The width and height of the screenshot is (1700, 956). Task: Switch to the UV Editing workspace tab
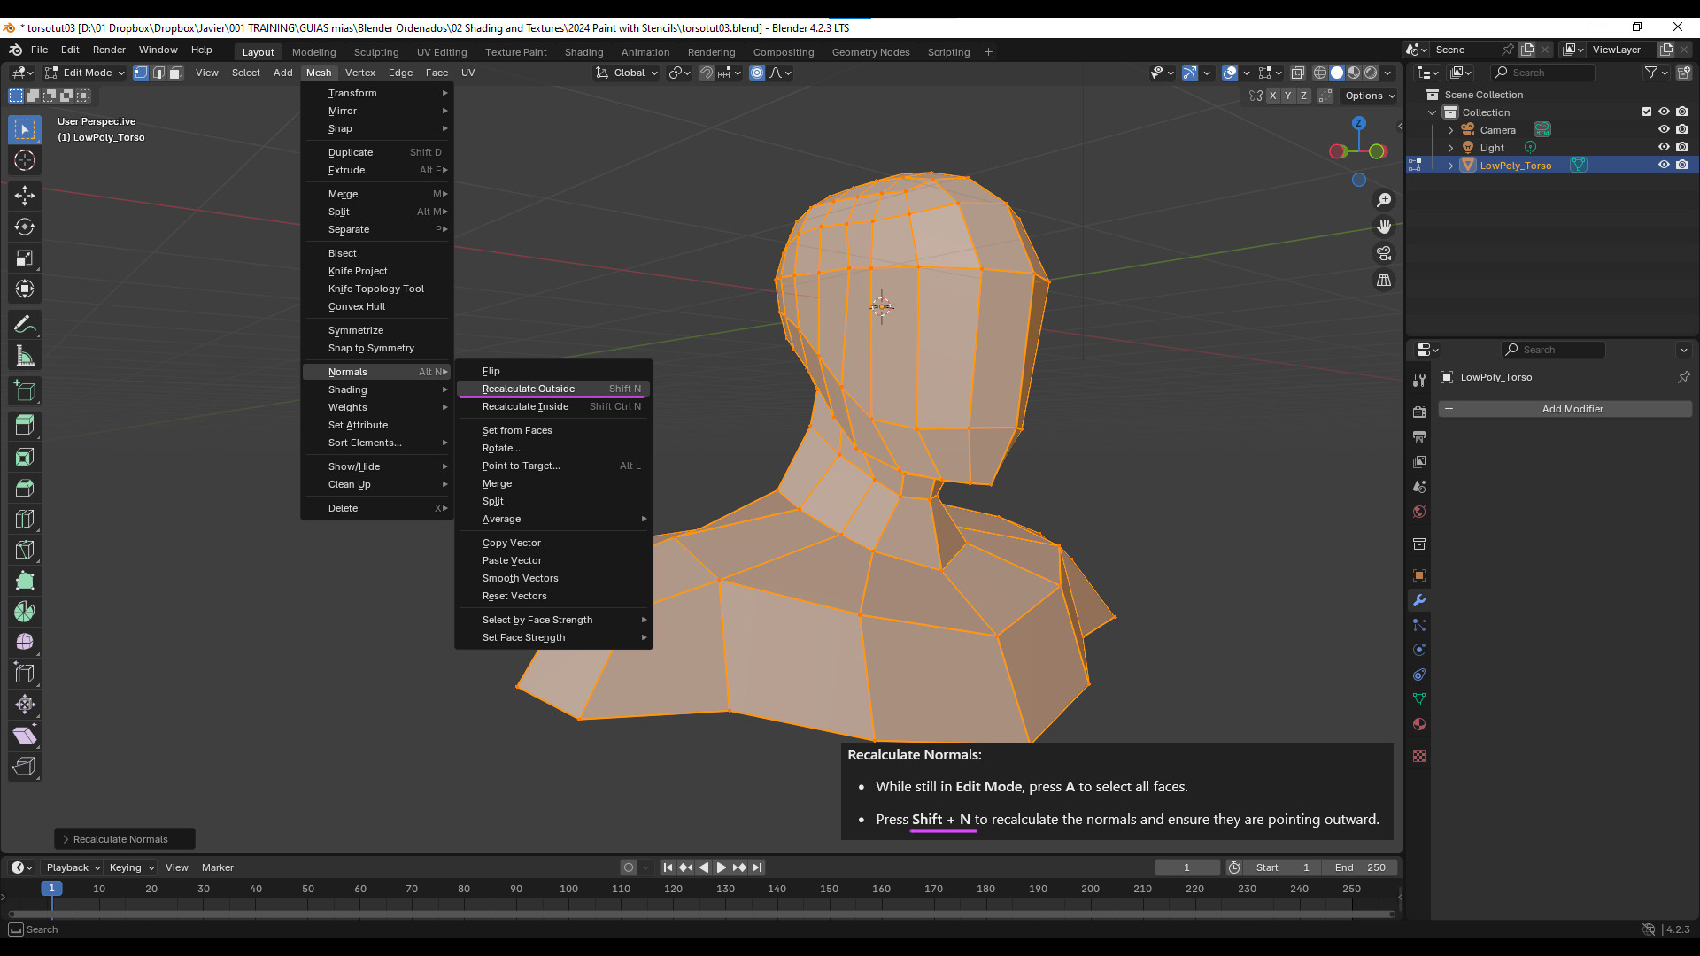[x=442, y=52]
